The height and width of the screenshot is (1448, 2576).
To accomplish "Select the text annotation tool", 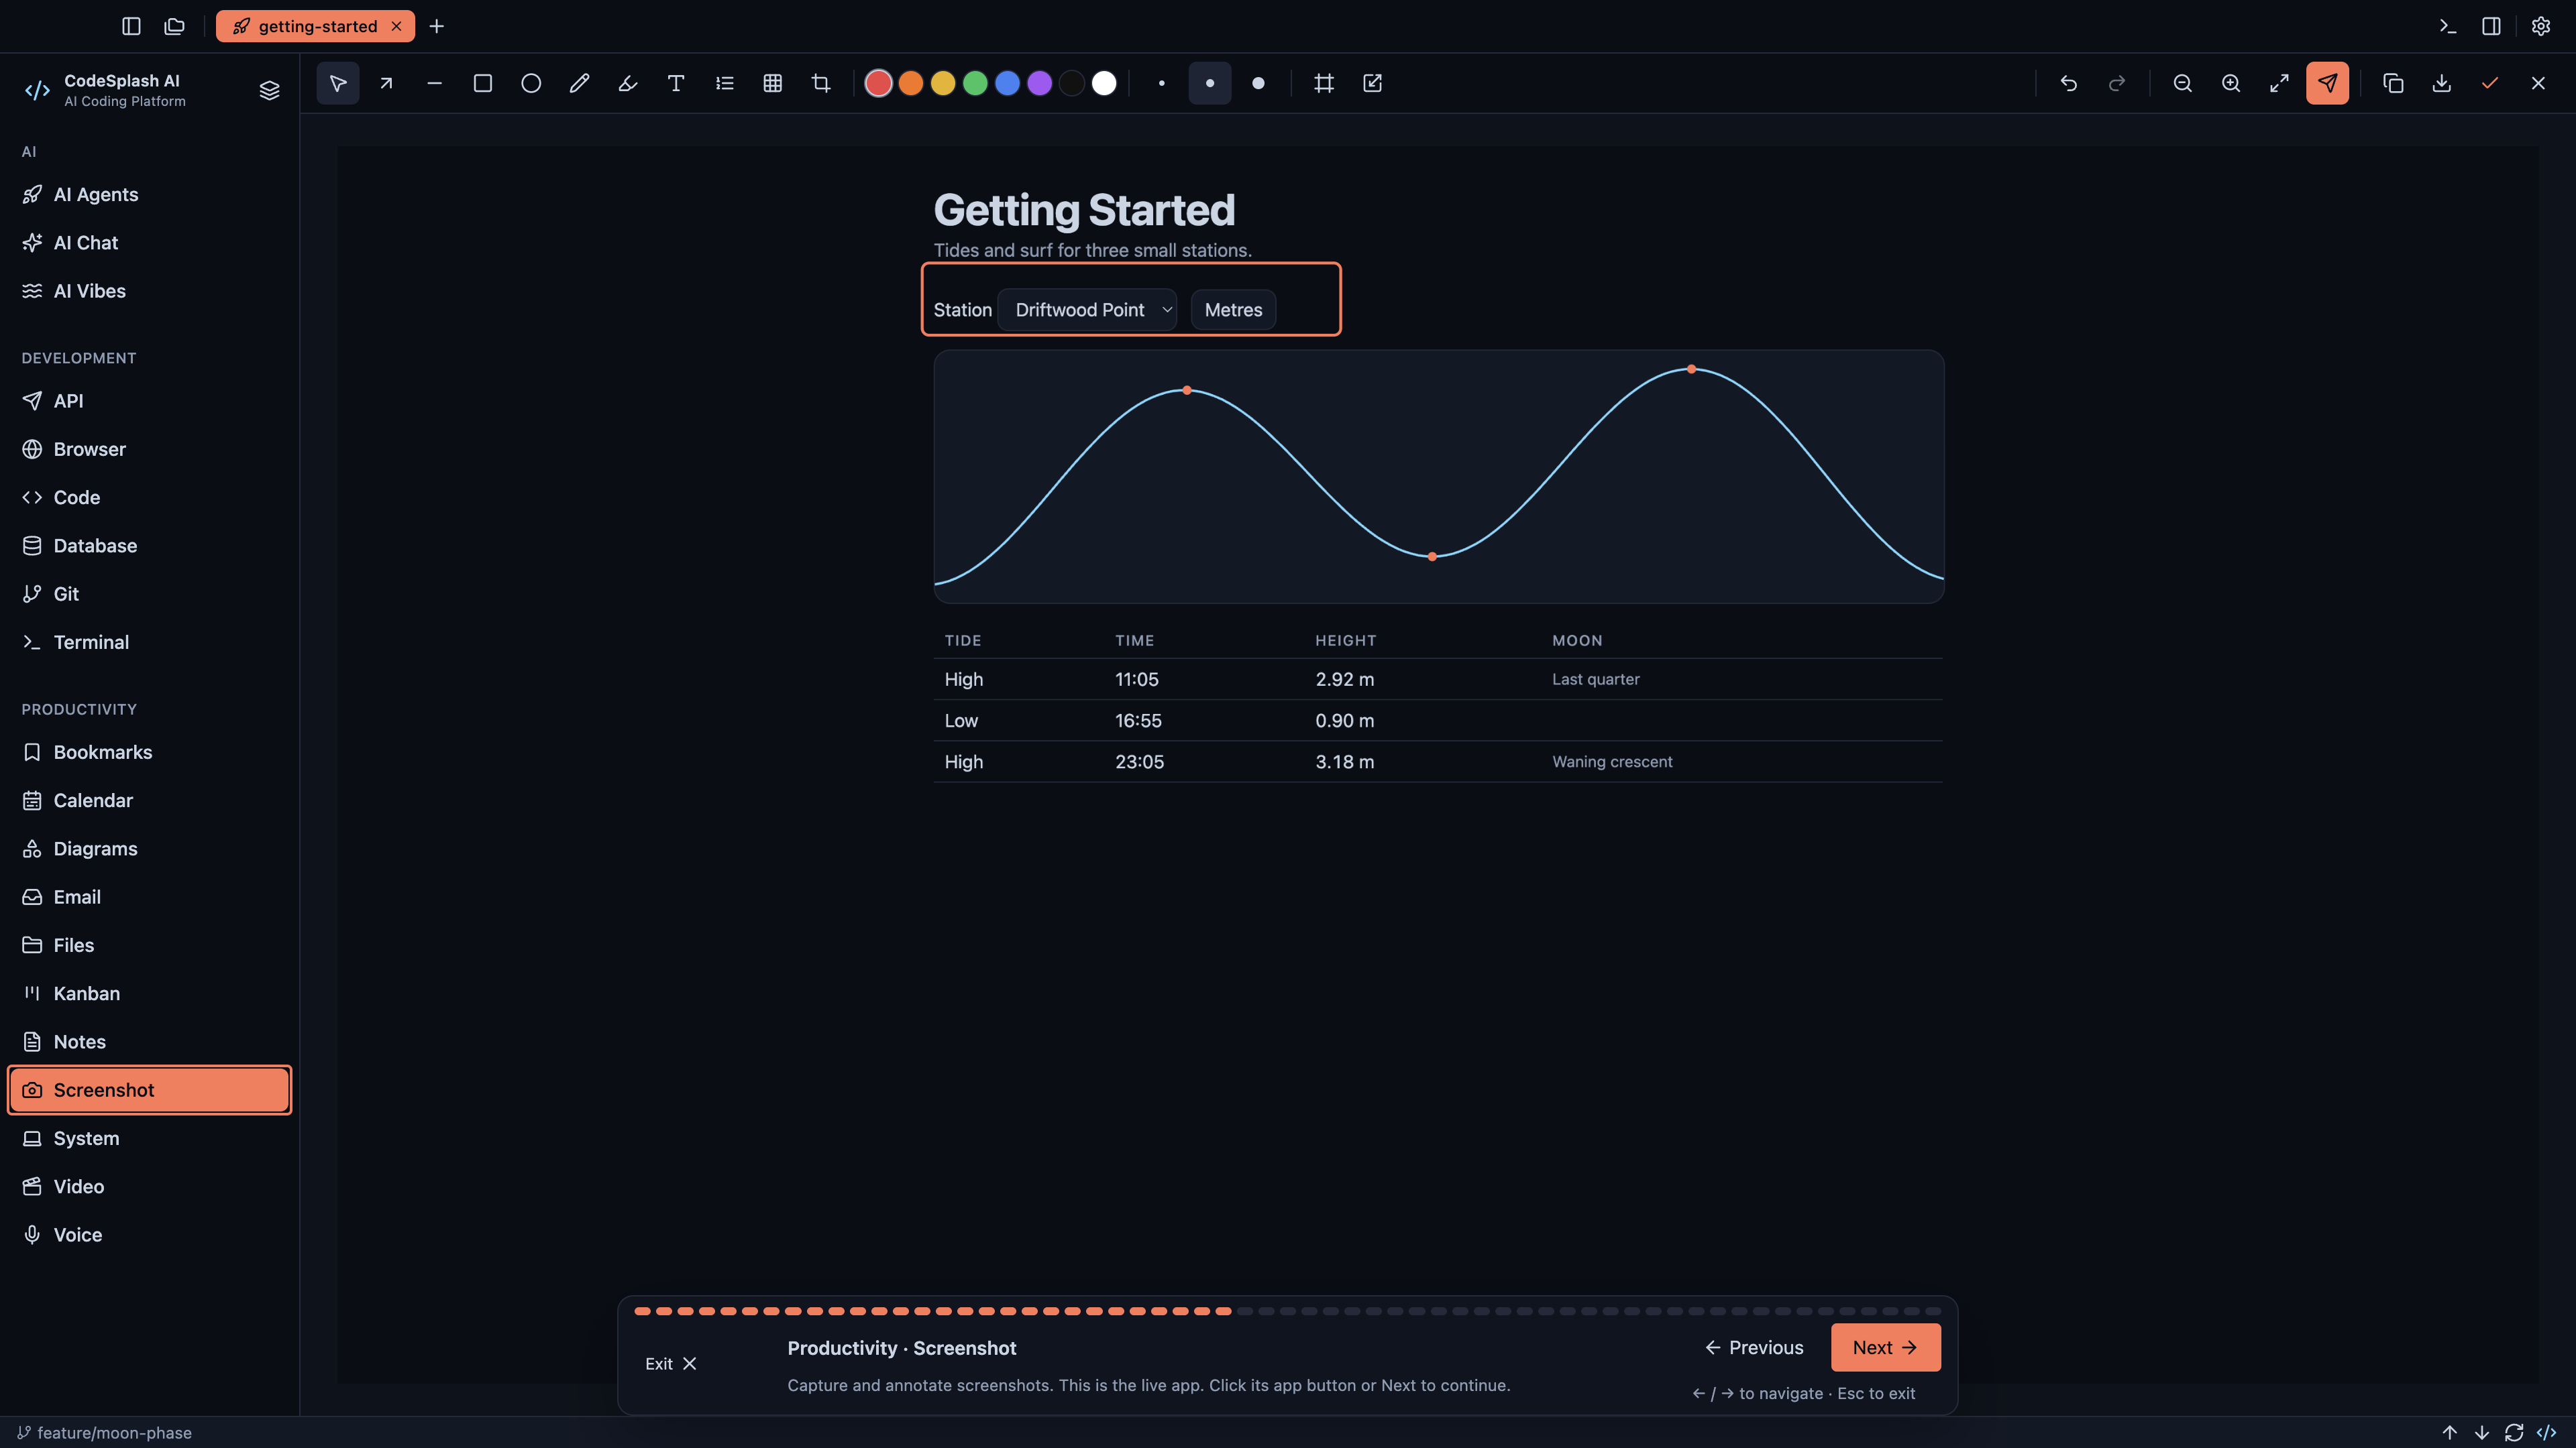I will pos(676,83).
